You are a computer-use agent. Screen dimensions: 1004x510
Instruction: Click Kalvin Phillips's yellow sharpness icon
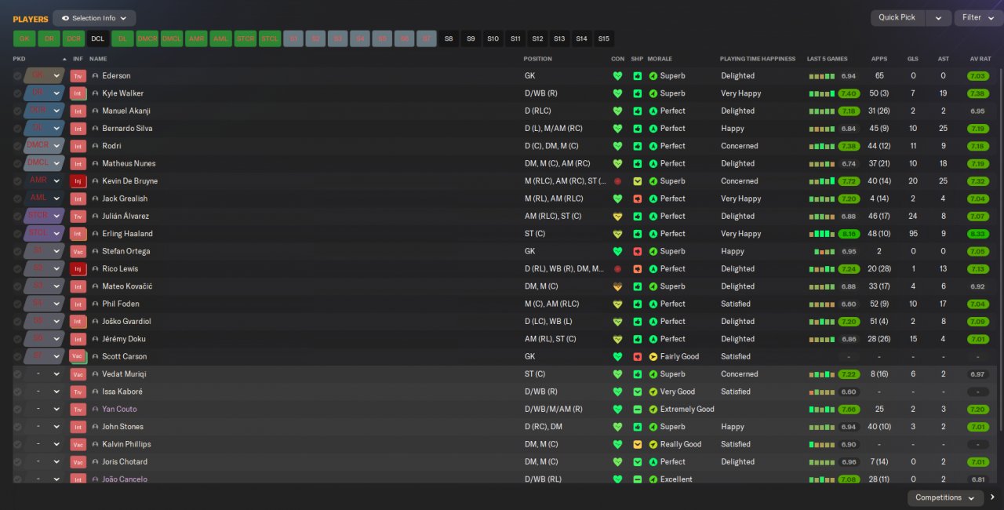click(x=637, y=445)
